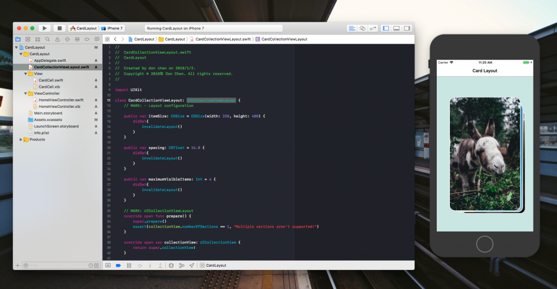Add a new file with plus button
This screenshot has width=557, height=289.
coord(17,265)
